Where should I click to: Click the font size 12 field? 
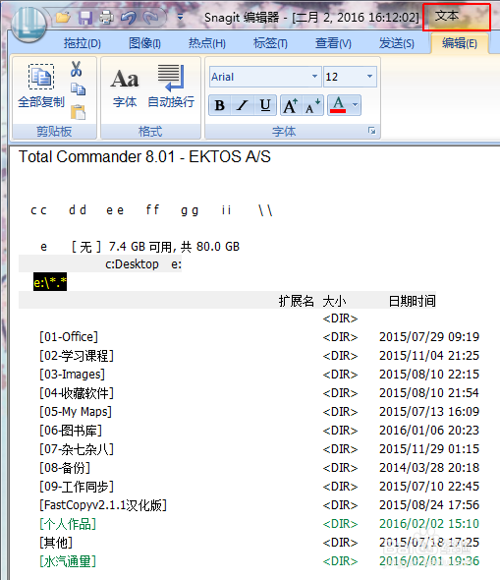[x=345, y=77]
